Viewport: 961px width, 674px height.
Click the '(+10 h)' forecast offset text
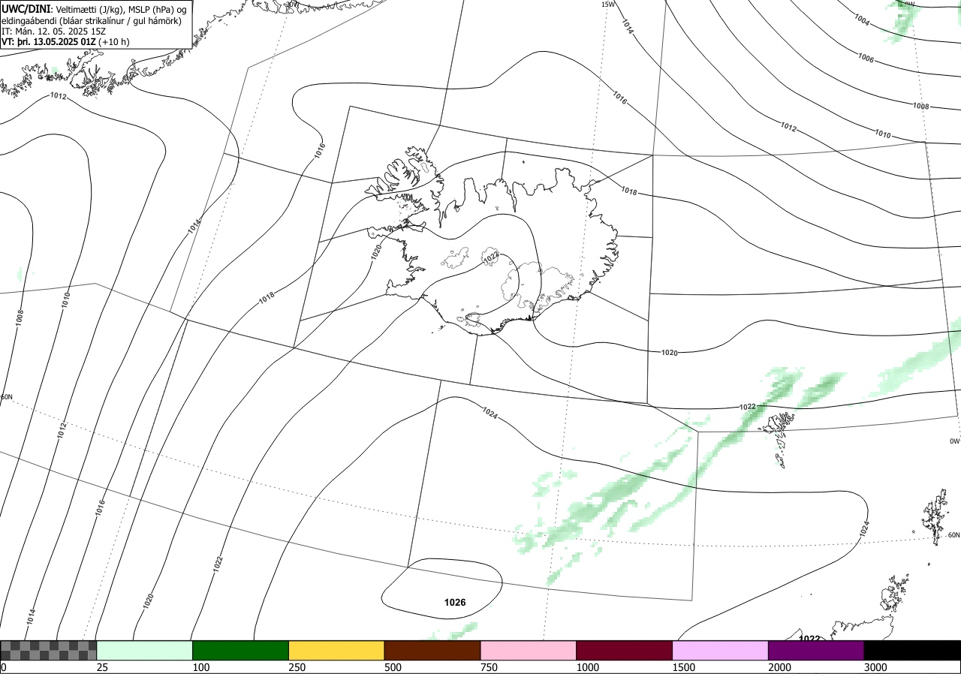113,42
